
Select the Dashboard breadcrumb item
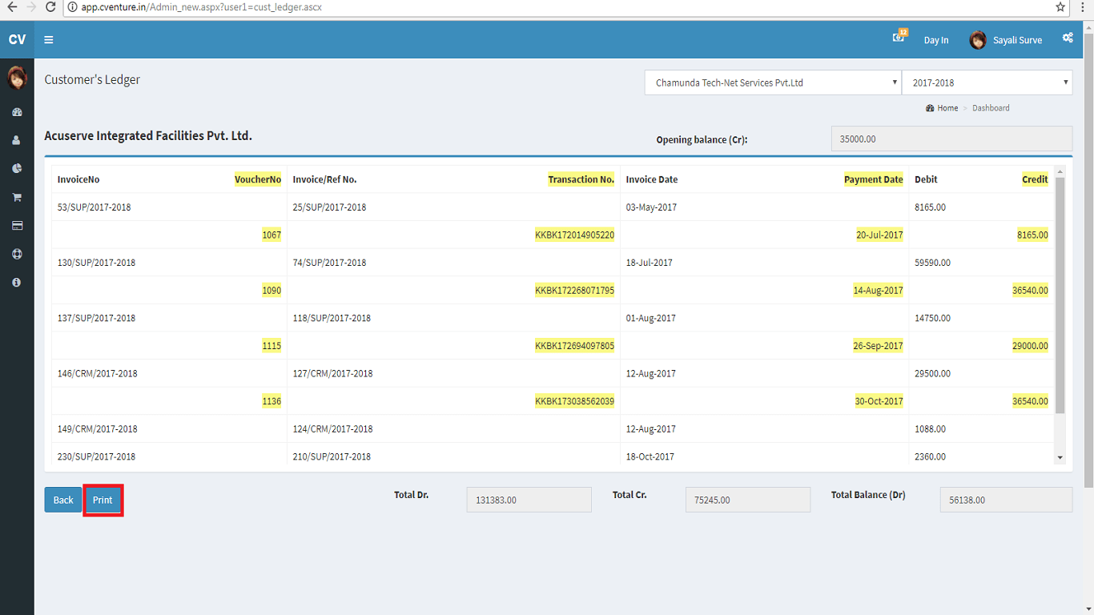click(991, 107)
